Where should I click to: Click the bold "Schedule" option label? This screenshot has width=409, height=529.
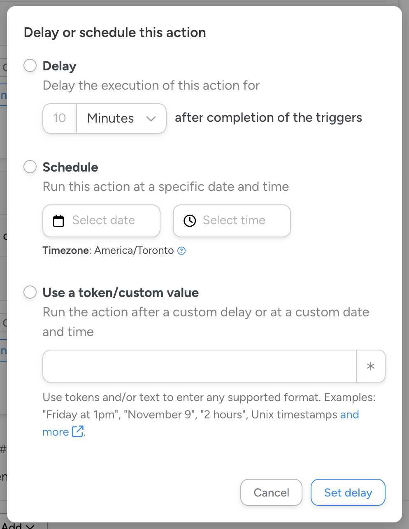[70, 167]
